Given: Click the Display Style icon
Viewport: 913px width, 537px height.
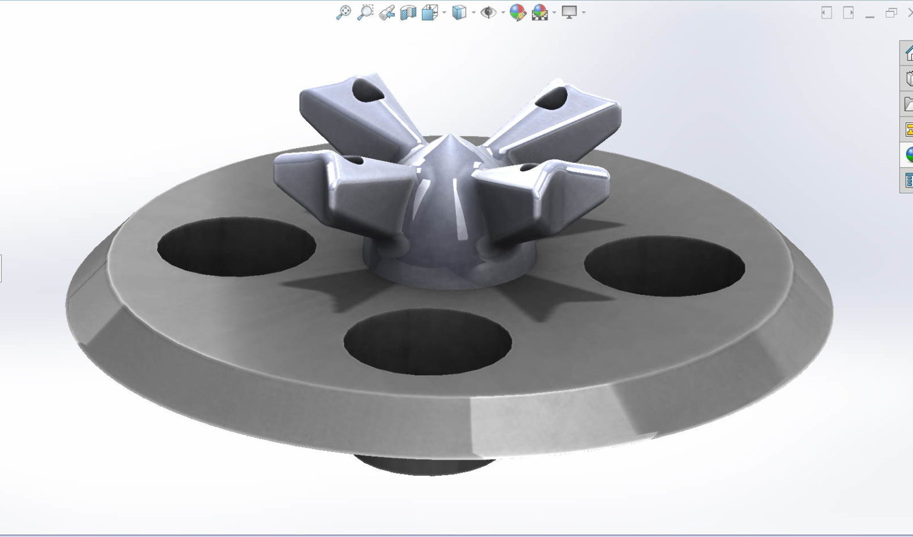Looking at the screenshot, I should 458,12.
